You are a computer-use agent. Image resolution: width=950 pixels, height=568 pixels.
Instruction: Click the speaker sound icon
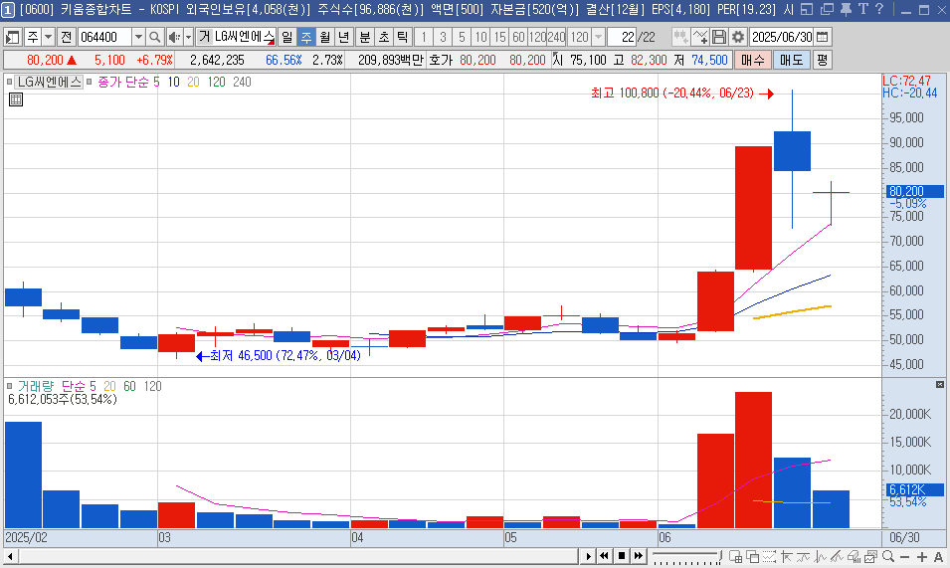click(x=174, y=37)
